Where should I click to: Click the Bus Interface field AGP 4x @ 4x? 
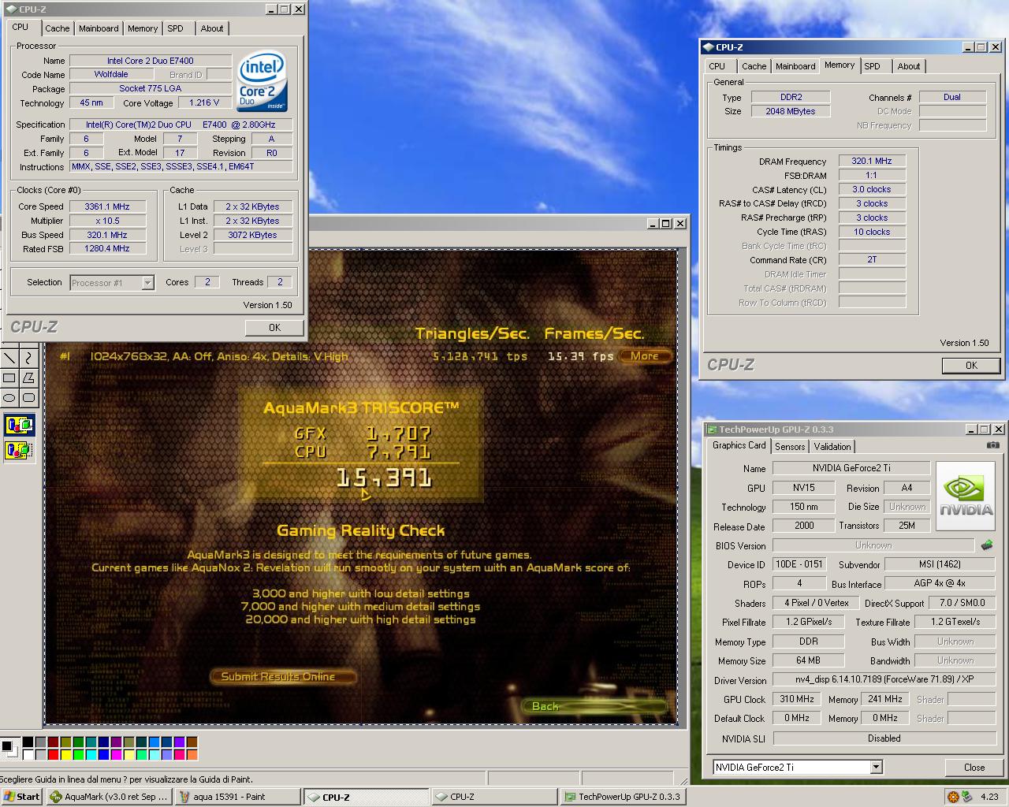point(940,583)
